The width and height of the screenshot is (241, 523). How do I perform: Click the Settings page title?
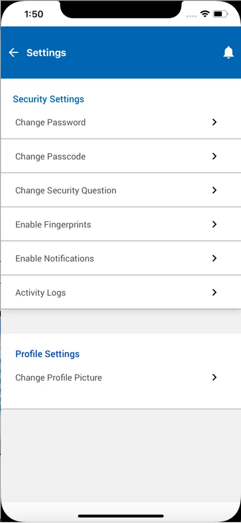point(46,53)
